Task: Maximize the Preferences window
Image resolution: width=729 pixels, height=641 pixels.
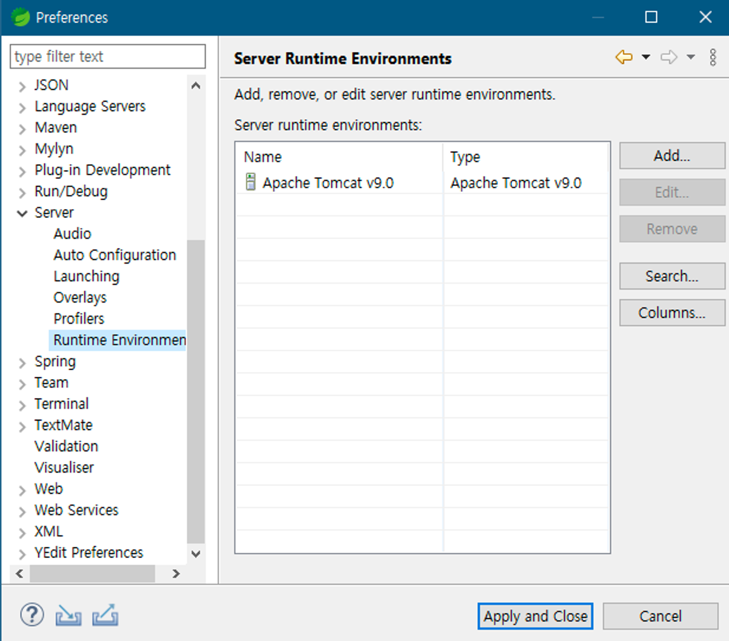Action: [x=651, y=17]
